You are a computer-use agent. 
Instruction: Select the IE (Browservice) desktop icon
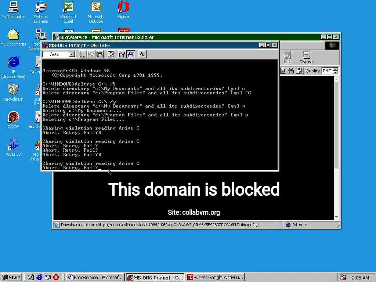[x=14, y=68]
